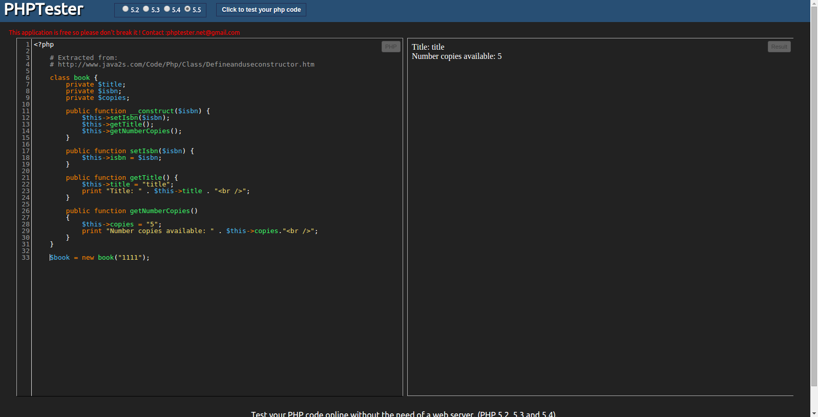Click the scrollbar up arrow
This screenshot has height=417, width=818.
click(x=814, y=3)
